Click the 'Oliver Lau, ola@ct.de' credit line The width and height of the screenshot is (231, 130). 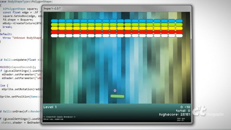(x=53, y=119)
